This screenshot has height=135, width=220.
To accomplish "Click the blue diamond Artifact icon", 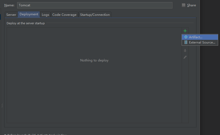I will click(x=186, y=37).
